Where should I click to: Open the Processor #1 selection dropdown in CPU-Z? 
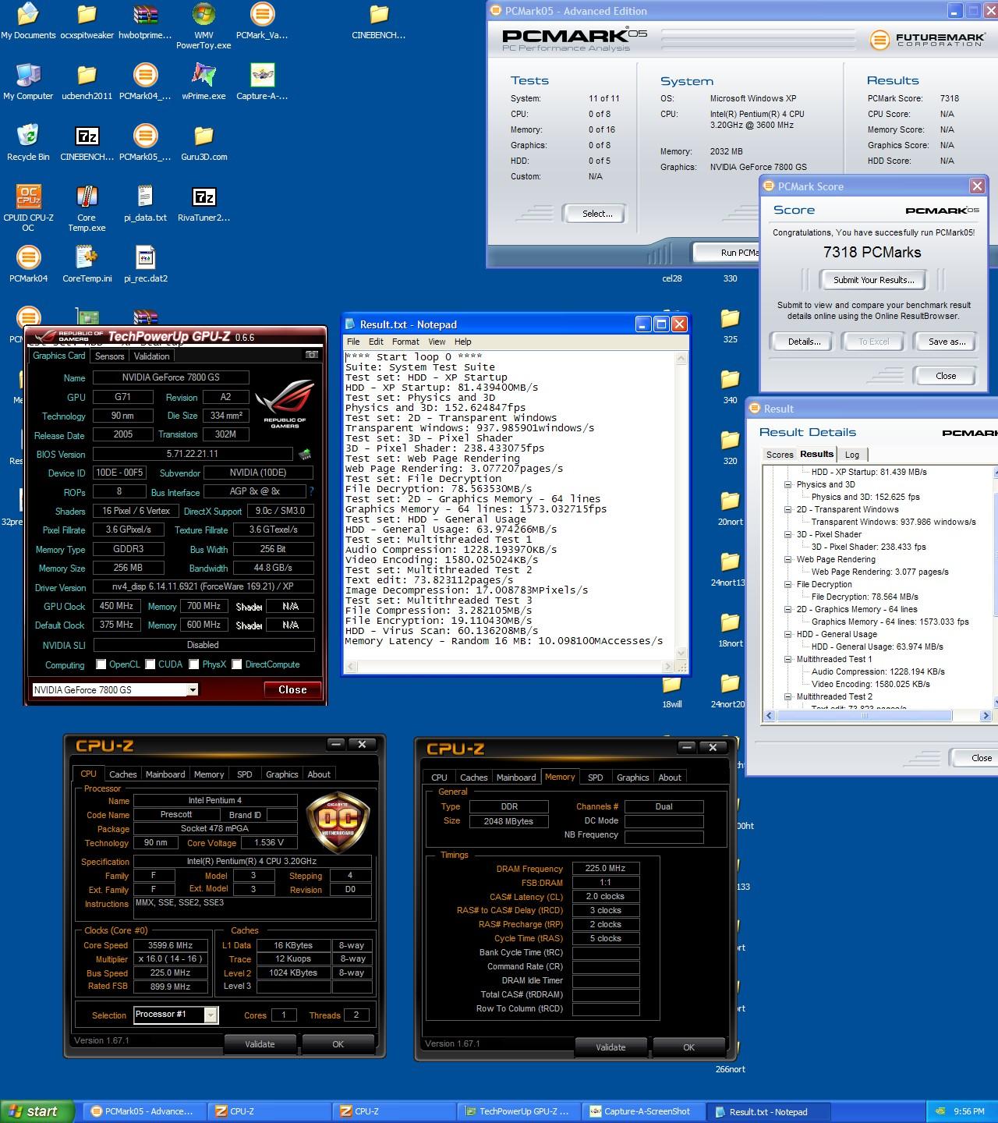click(211, 1015)
